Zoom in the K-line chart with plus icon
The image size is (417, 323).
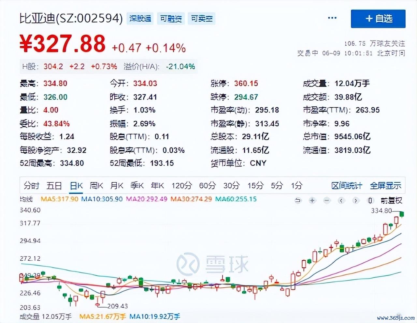point(312,200)
